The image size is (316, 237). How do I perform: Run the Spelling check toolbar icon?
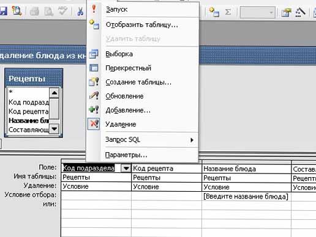[62, 11]
